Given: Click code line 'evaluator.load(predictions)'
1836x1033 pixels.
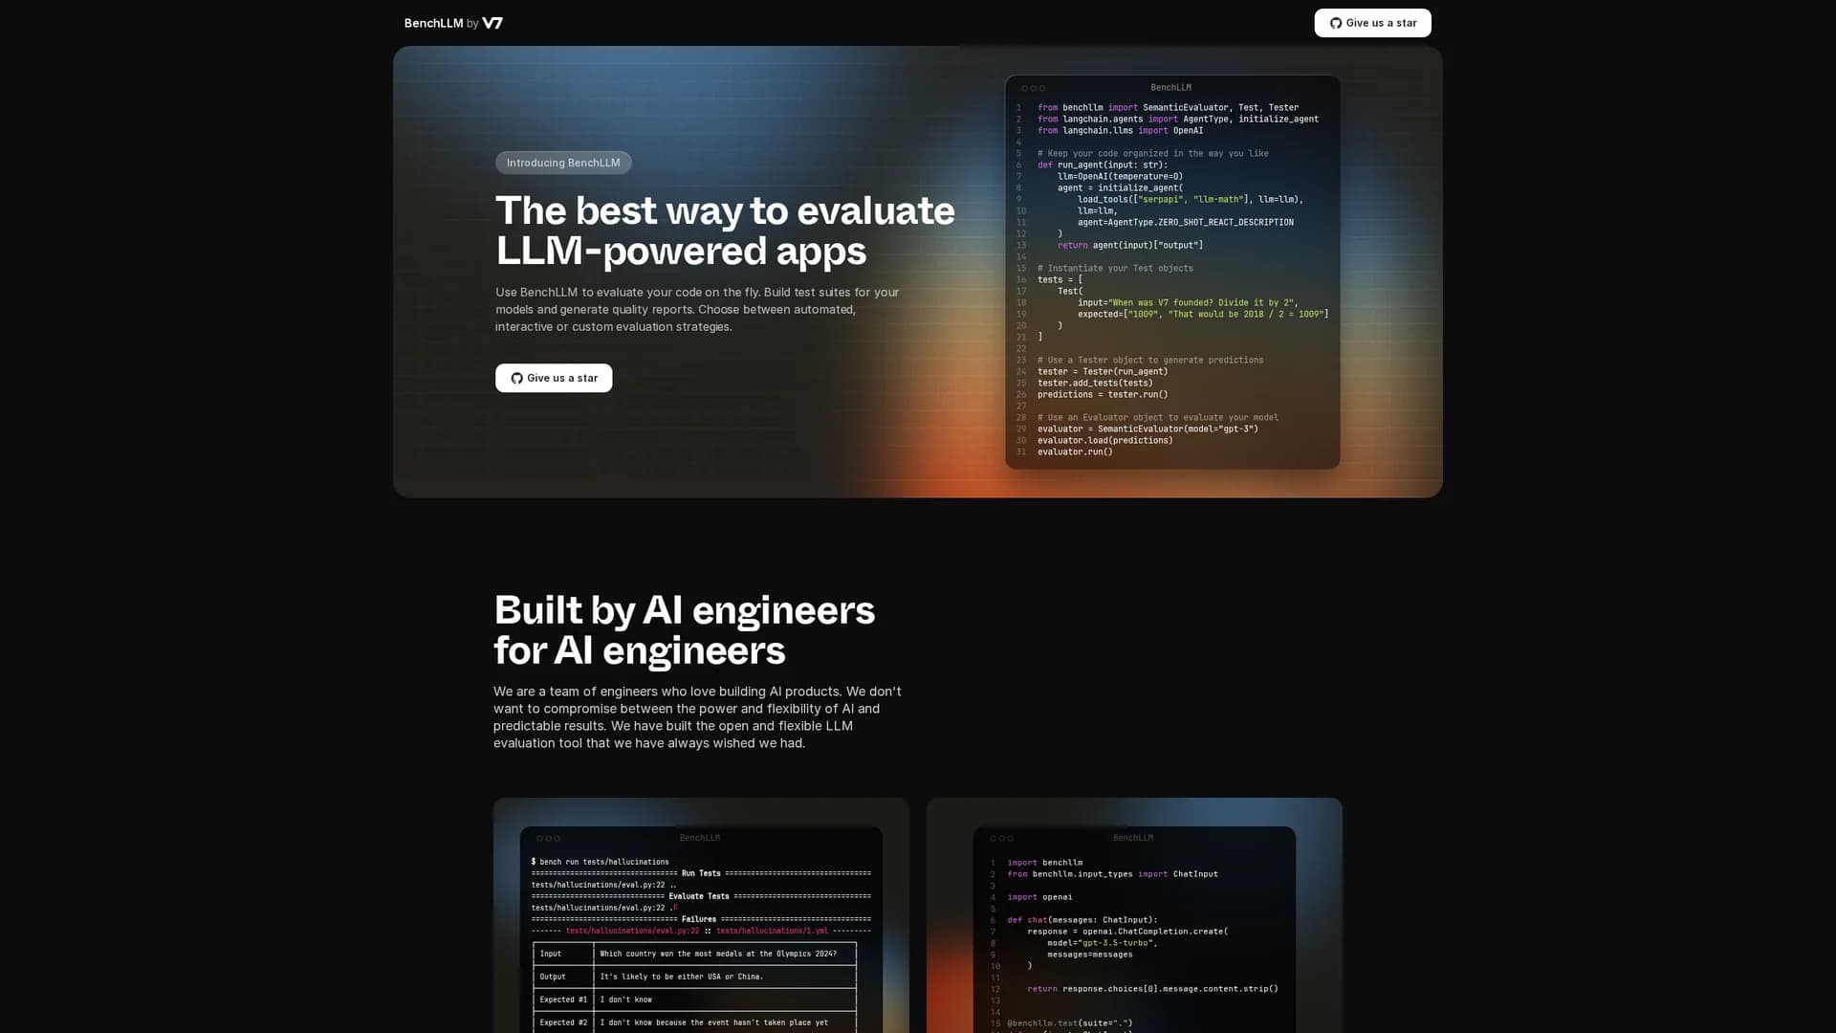Looking at the screenshot, I should click(1104, 440).
